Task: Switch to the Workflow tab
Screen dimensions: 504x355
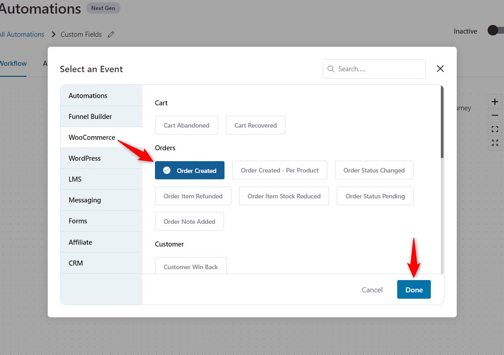Action: click(x=12, y=64)
